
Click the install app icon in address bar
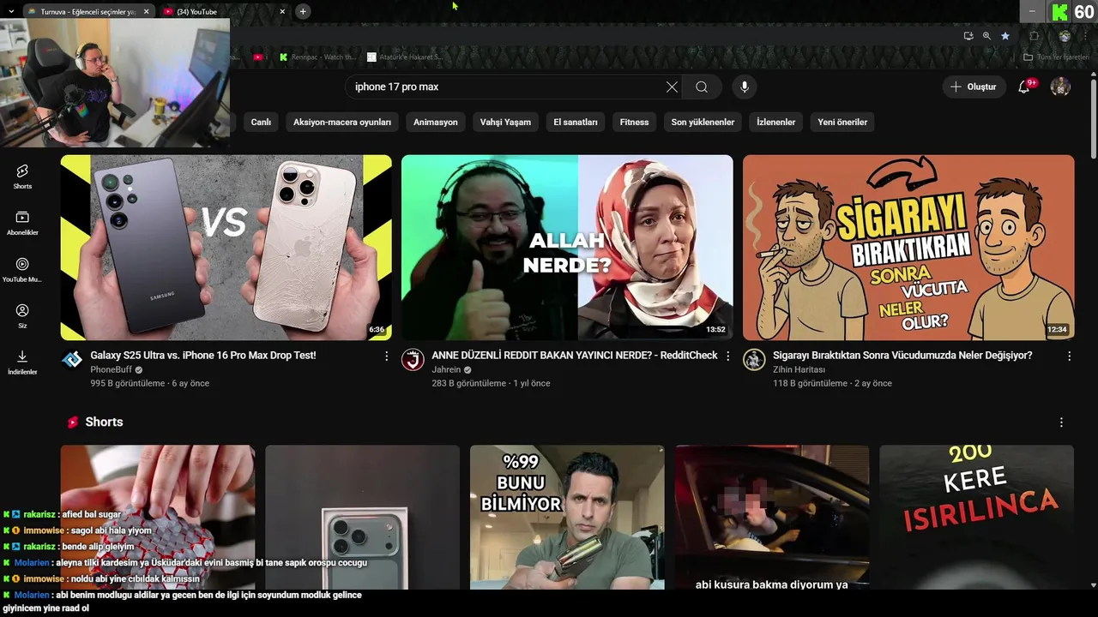(968, 36)
